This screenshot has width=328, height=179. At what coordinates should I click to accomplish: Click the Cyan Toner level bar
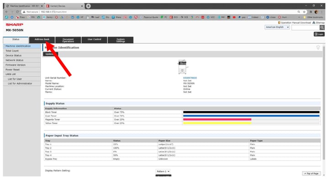251,116
